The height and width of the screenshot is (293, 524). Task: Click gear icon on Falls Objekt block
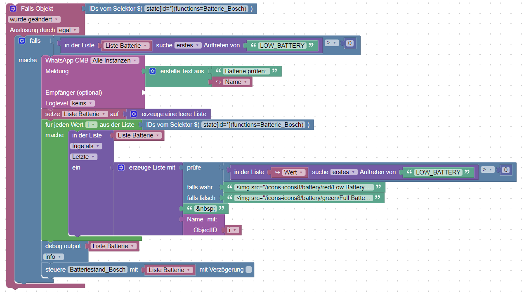13,9
